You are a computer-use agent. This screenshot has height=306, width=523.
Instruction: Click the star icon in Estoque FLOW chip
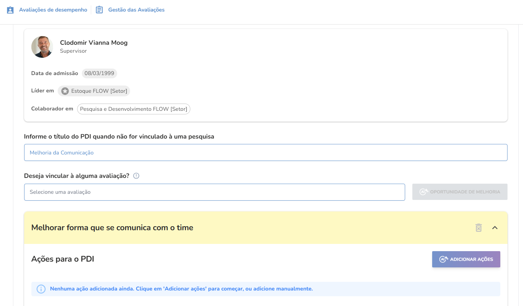coord(65,91)
